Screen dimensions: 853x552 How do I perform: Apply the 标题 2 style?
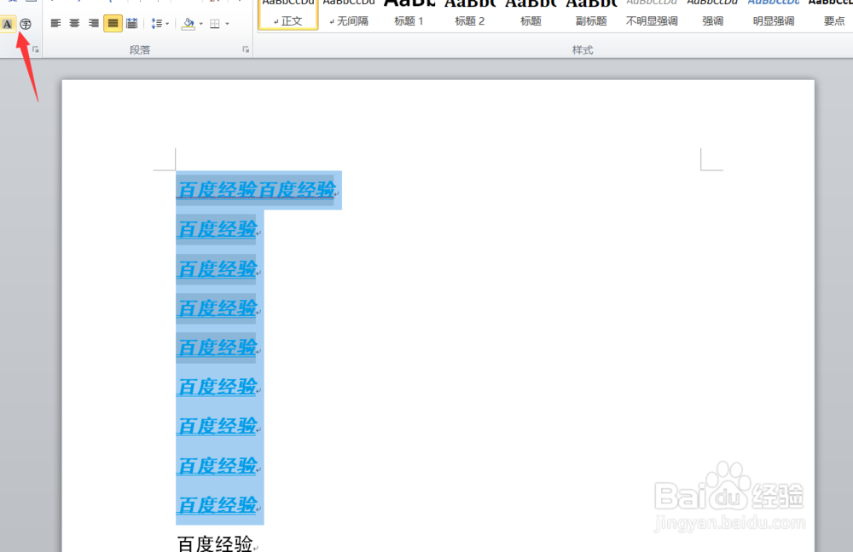(x=470, y=14)
